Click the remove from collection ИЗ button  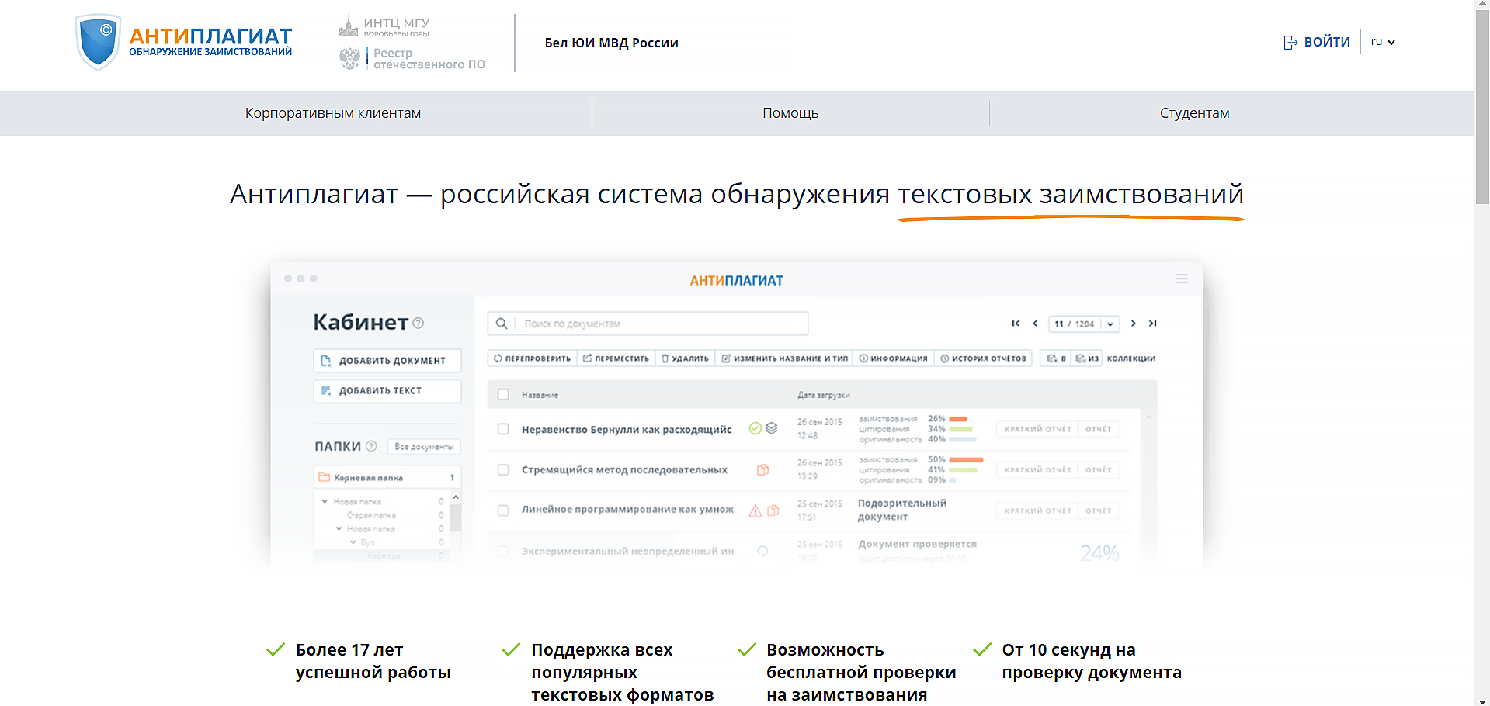[1087, 358]
